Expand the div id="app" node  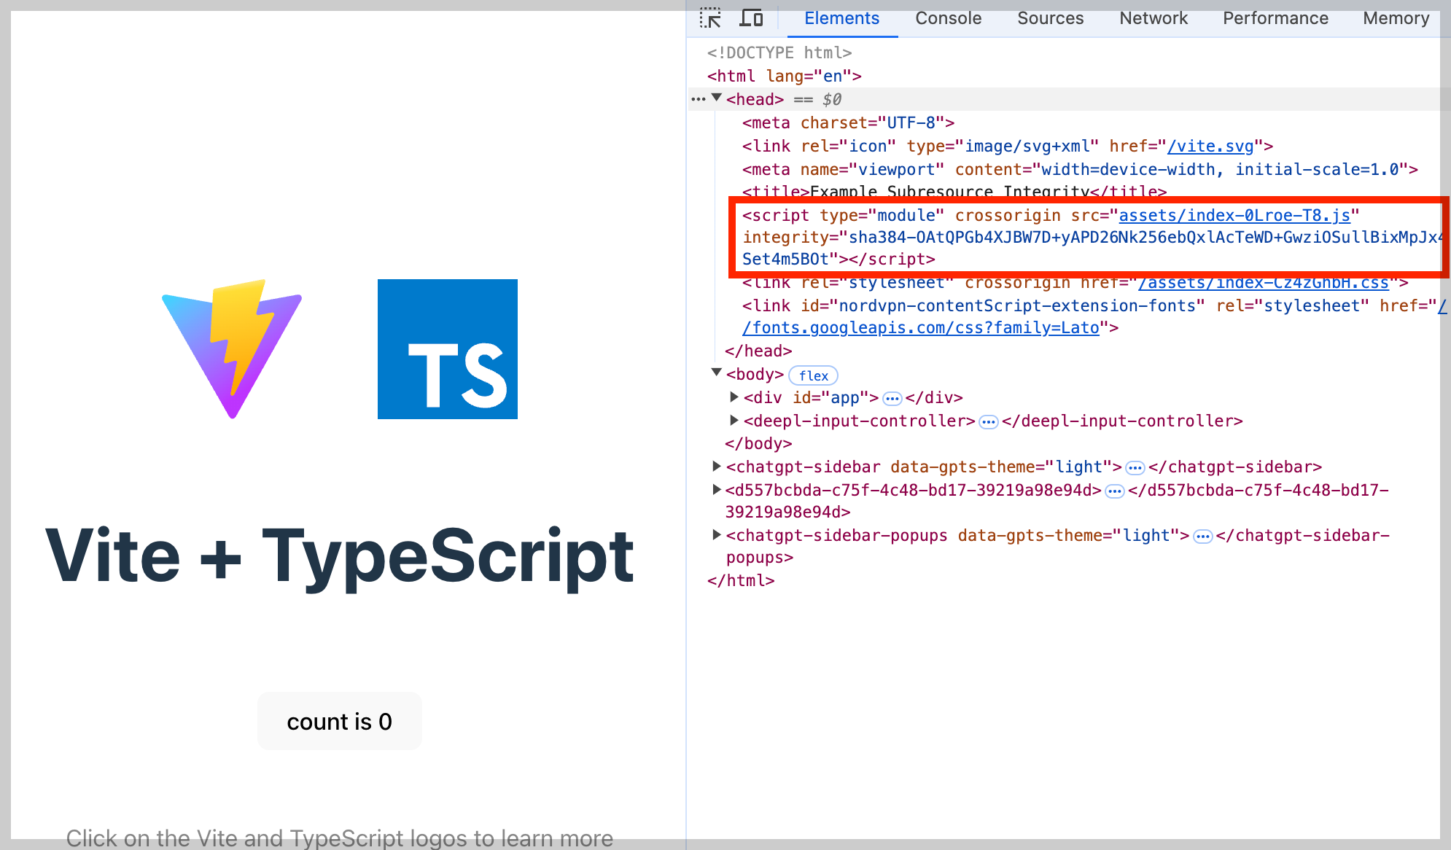pyautogui.click(x=734, y=397)
